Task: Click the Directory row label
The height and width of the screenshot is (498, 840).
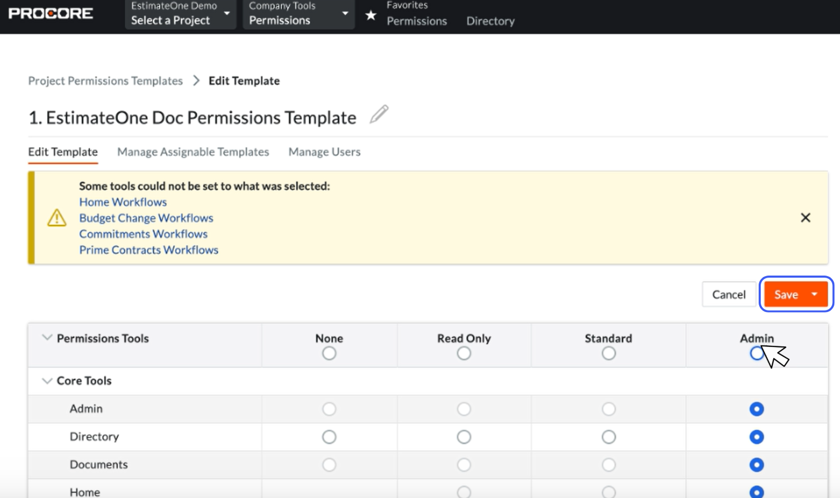Action: [94, 437]
